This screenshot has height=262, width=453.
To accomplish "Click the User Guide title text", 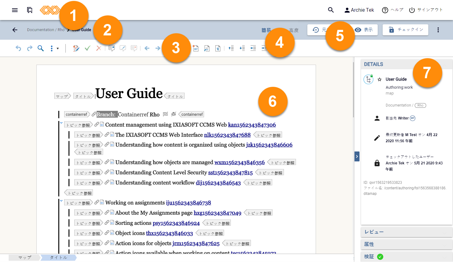I will 129,93.
